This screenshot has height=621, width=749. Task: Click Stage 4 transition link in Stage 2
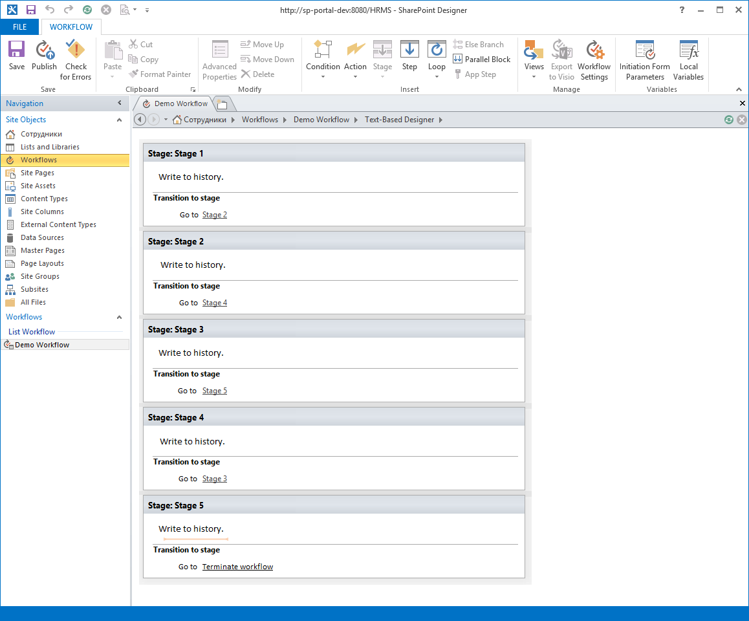click(215, 303)
